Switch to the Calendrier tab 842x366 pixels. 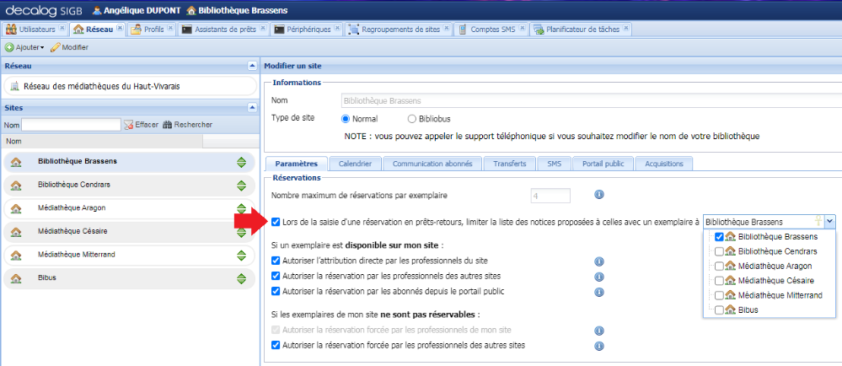pos(356,164)
